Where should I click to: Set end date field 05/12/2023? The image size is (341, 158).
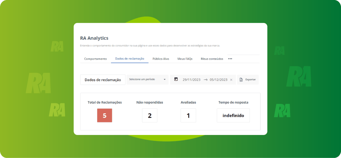(x=218, y=80)
